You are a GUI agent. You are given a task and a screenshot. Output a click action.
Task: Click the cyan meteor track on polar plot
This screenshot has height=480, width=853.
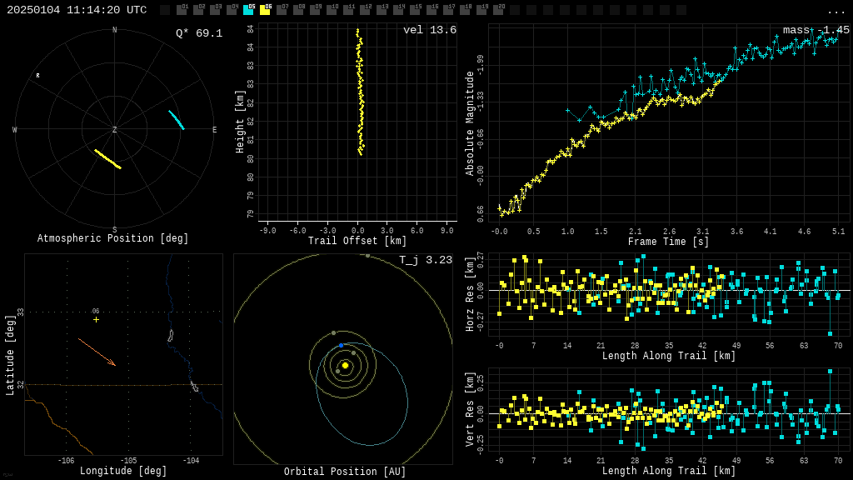[176, 120]
